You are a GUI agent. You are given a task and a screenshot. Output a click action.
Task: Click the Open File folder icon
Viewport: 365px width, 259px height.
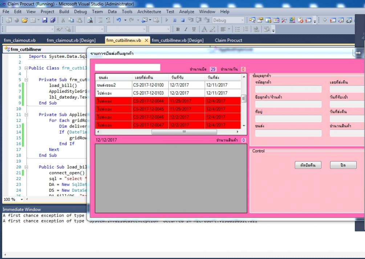[x=24, y=20]
